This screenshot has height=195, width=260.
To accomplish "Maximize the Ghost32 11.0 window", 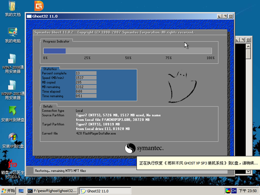I will [x=225, y=16].
